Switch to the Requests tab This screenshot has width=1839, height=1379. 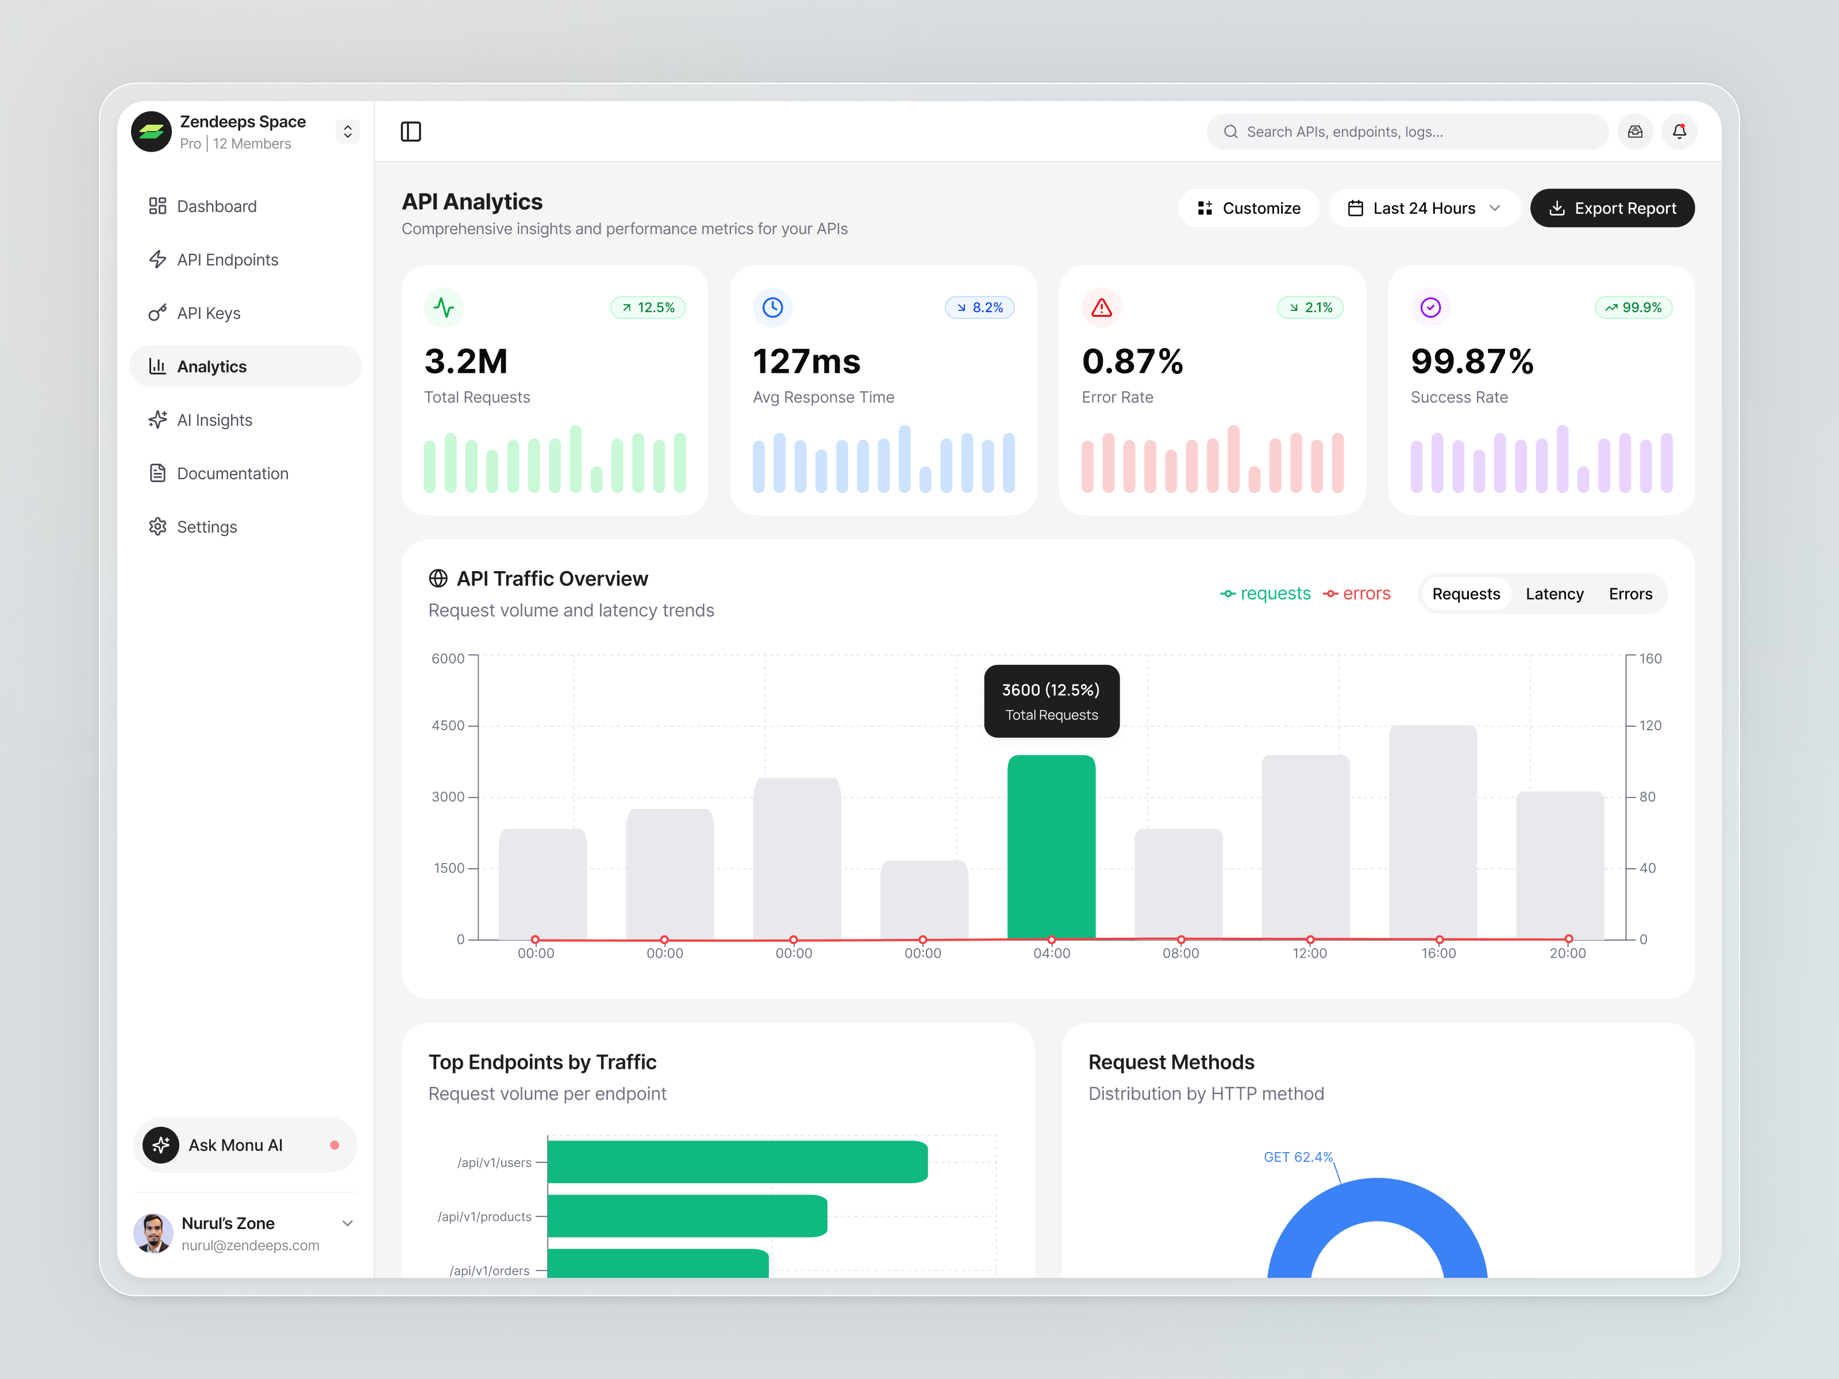(x=1465, y=594)
